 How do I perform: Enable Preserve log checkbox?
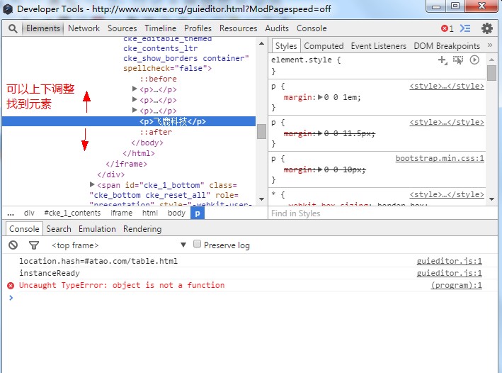pos(198,245)
